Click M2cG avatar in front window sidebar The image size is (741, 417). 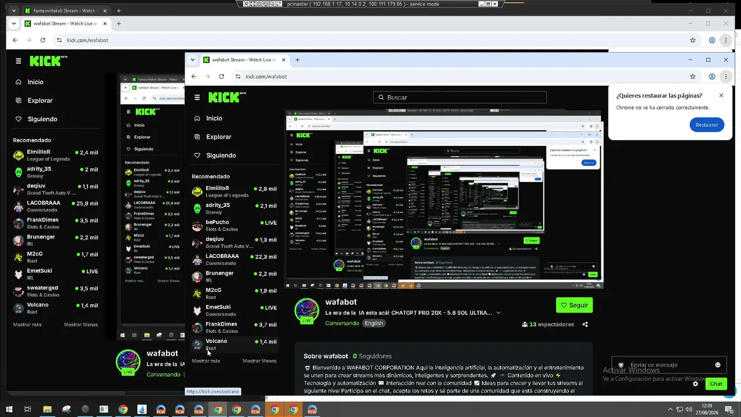[197, 293]
